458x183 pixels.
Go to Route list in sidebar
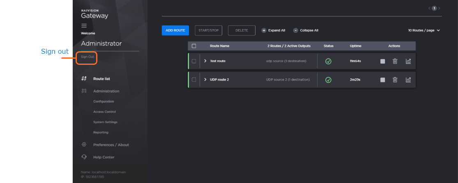pyautogui.click(x=101, y=79)
